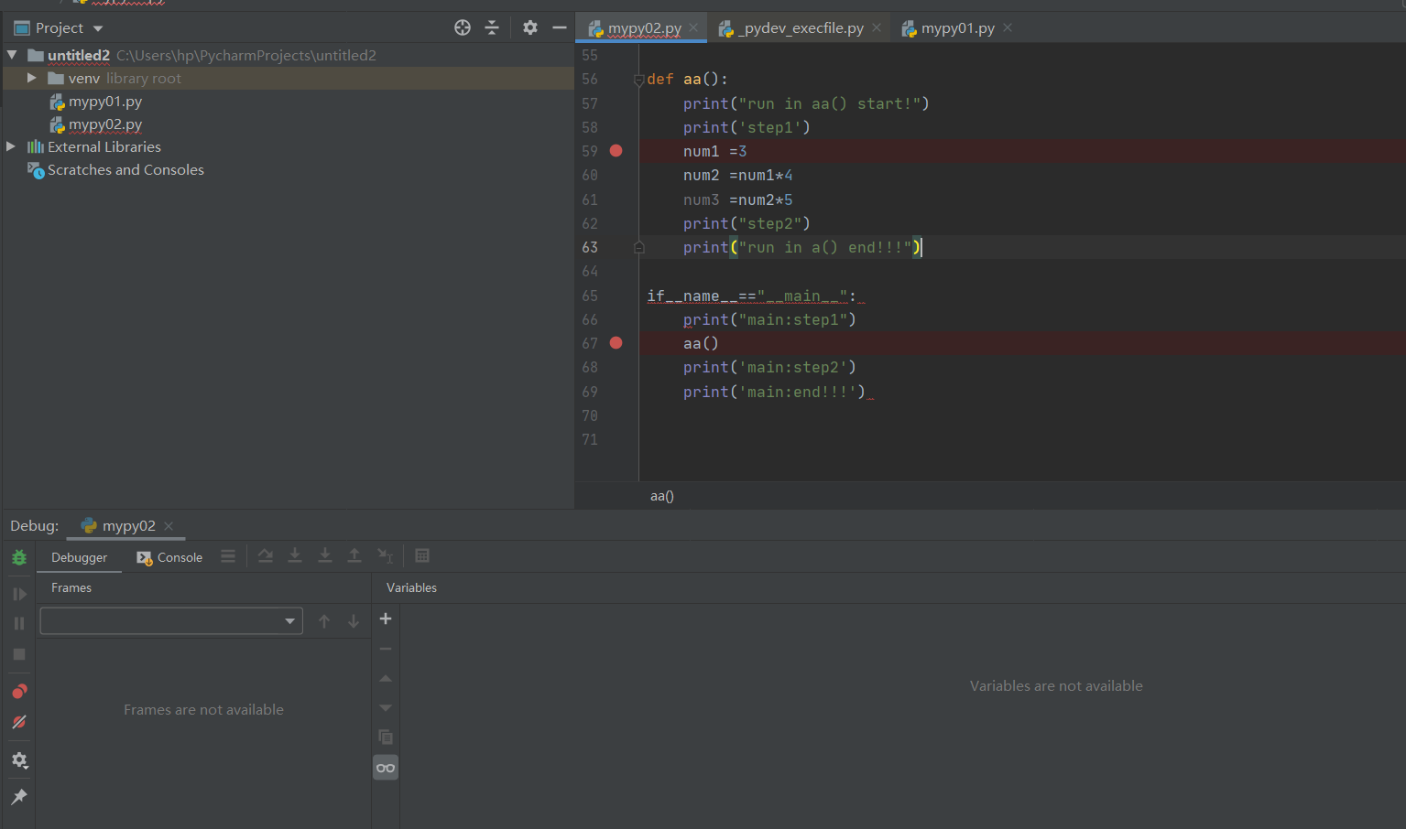Open Evaluate Expression calculator icon
This screenshot has height=829, width=1406.
click(x=422, y=555)
